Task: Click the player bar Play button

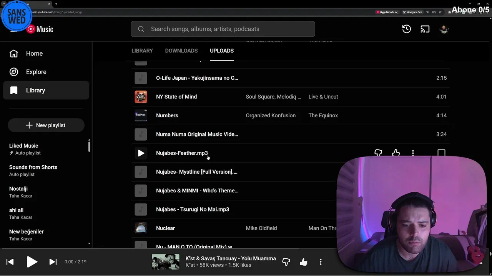Action: click(x=32, y=262)
